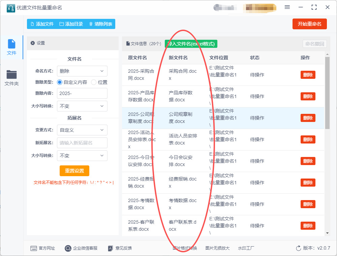The width and height of the screenshot is (337, 256).
Task: Open the hamburger menu in title bar
Action: click(x=287, y=7)
